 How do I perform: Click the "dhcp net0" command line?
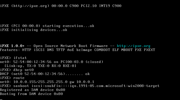point(16,70)
